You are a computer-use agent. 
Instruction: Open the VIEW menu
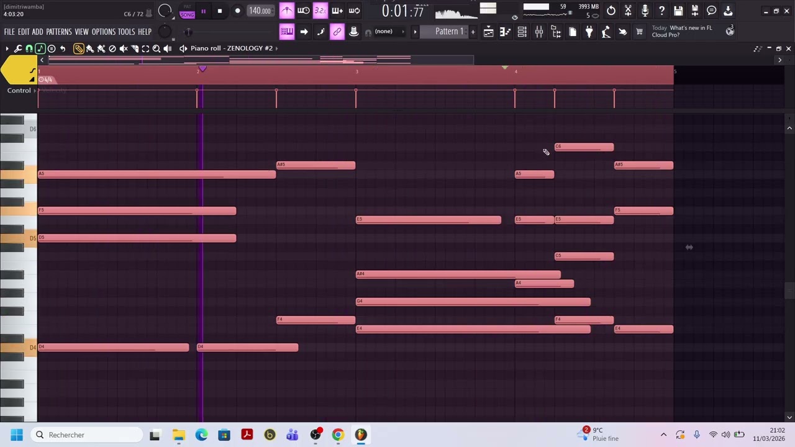pyautogui.click(x=82, y=32)
